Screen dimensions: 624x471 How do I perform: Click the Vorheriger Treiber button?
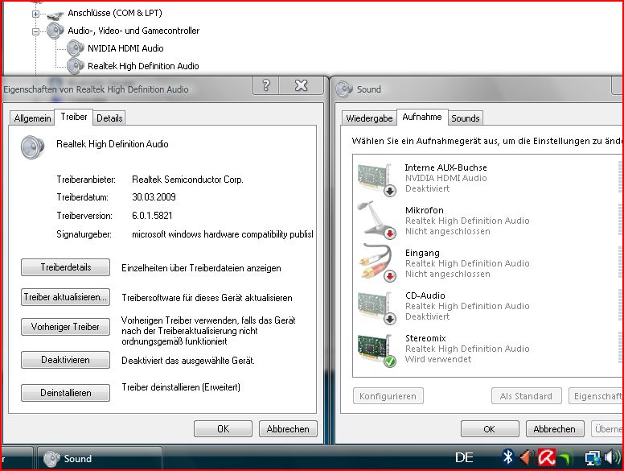coord(66,327)
